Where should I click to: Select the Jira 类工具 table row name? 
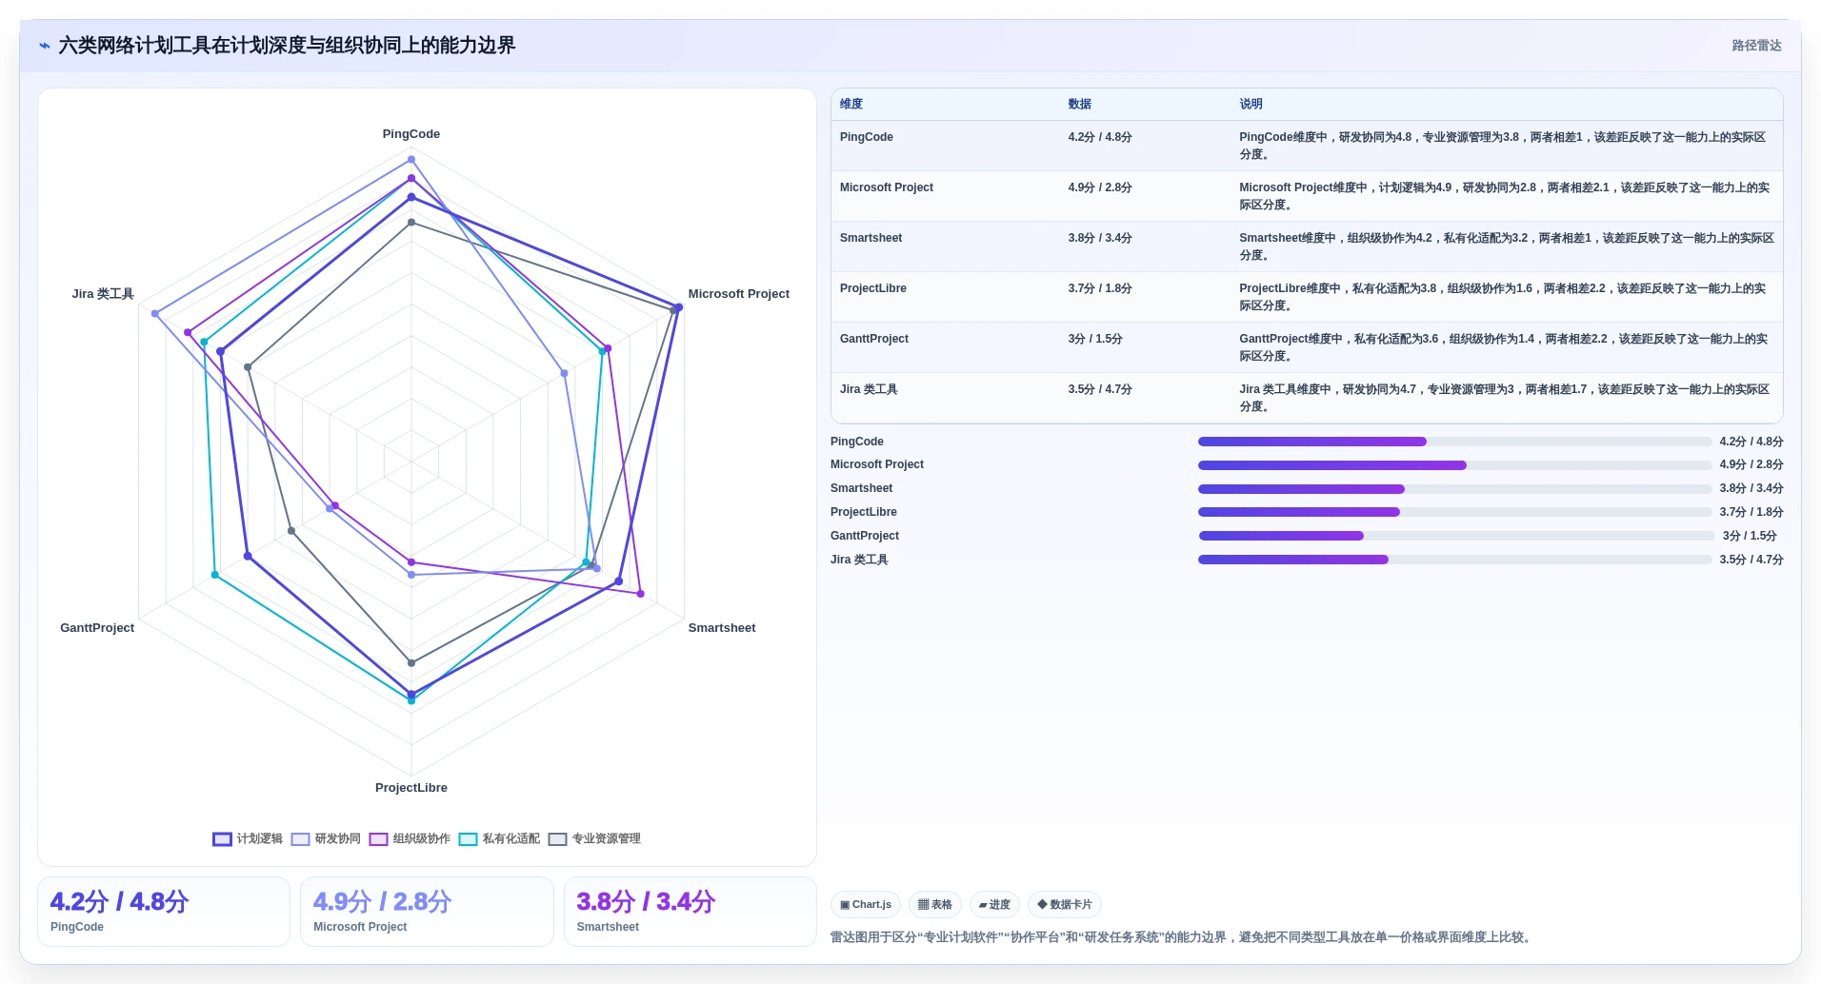coord(869,389)
